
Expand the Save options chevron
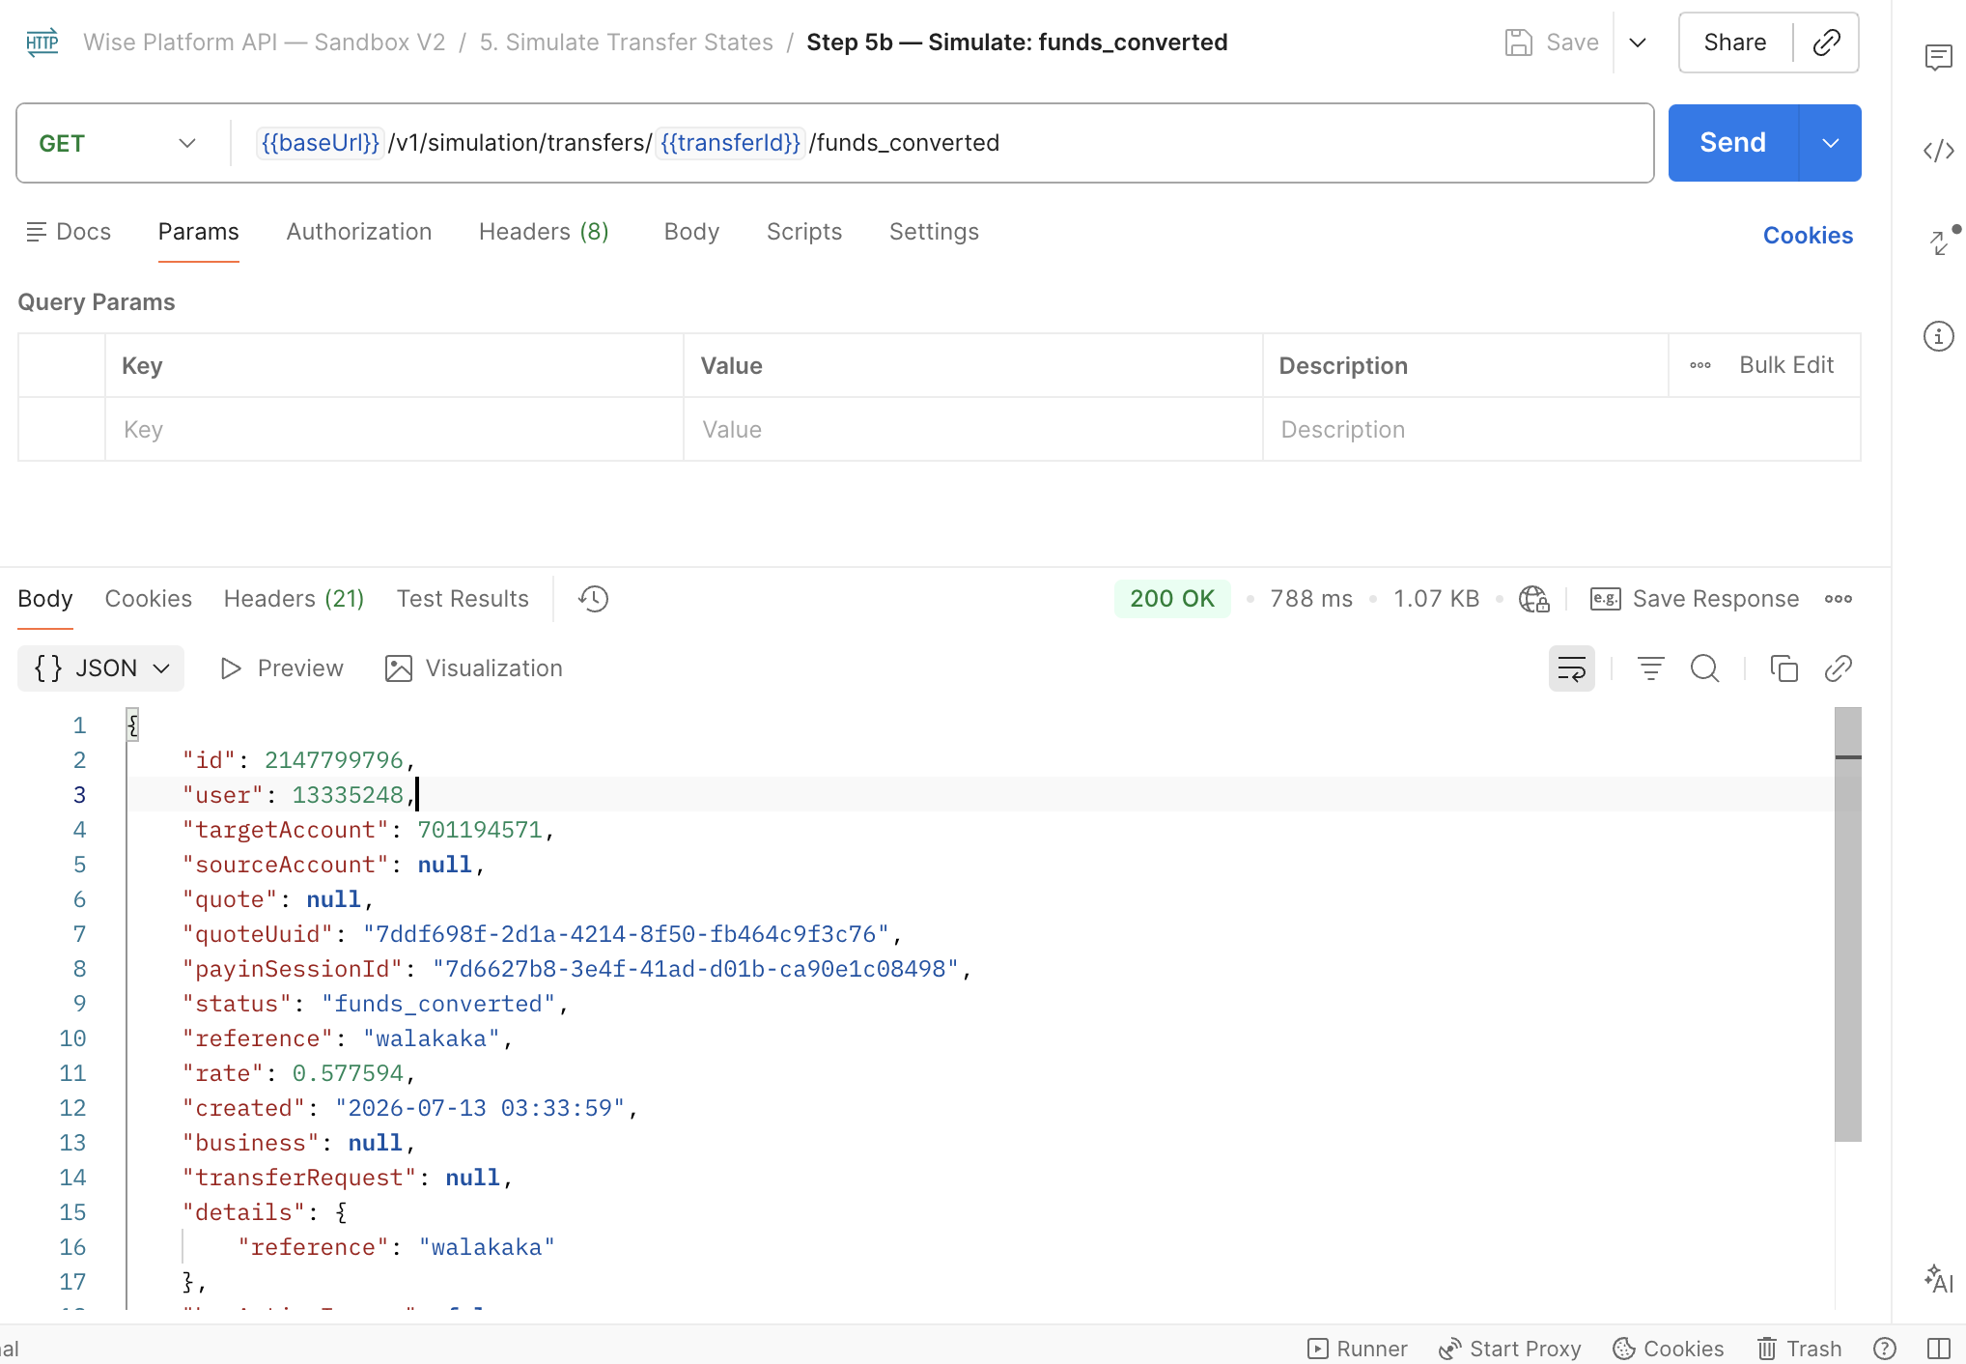(1638, 43)
